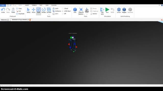
Task: Open the Material Selector
Action: click(x=81, y=11)
